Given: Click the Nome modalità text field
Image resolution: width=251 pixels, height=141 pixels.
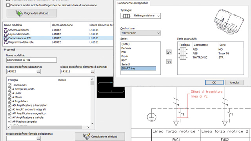Looking at the screenshot, I should point(31,60).
